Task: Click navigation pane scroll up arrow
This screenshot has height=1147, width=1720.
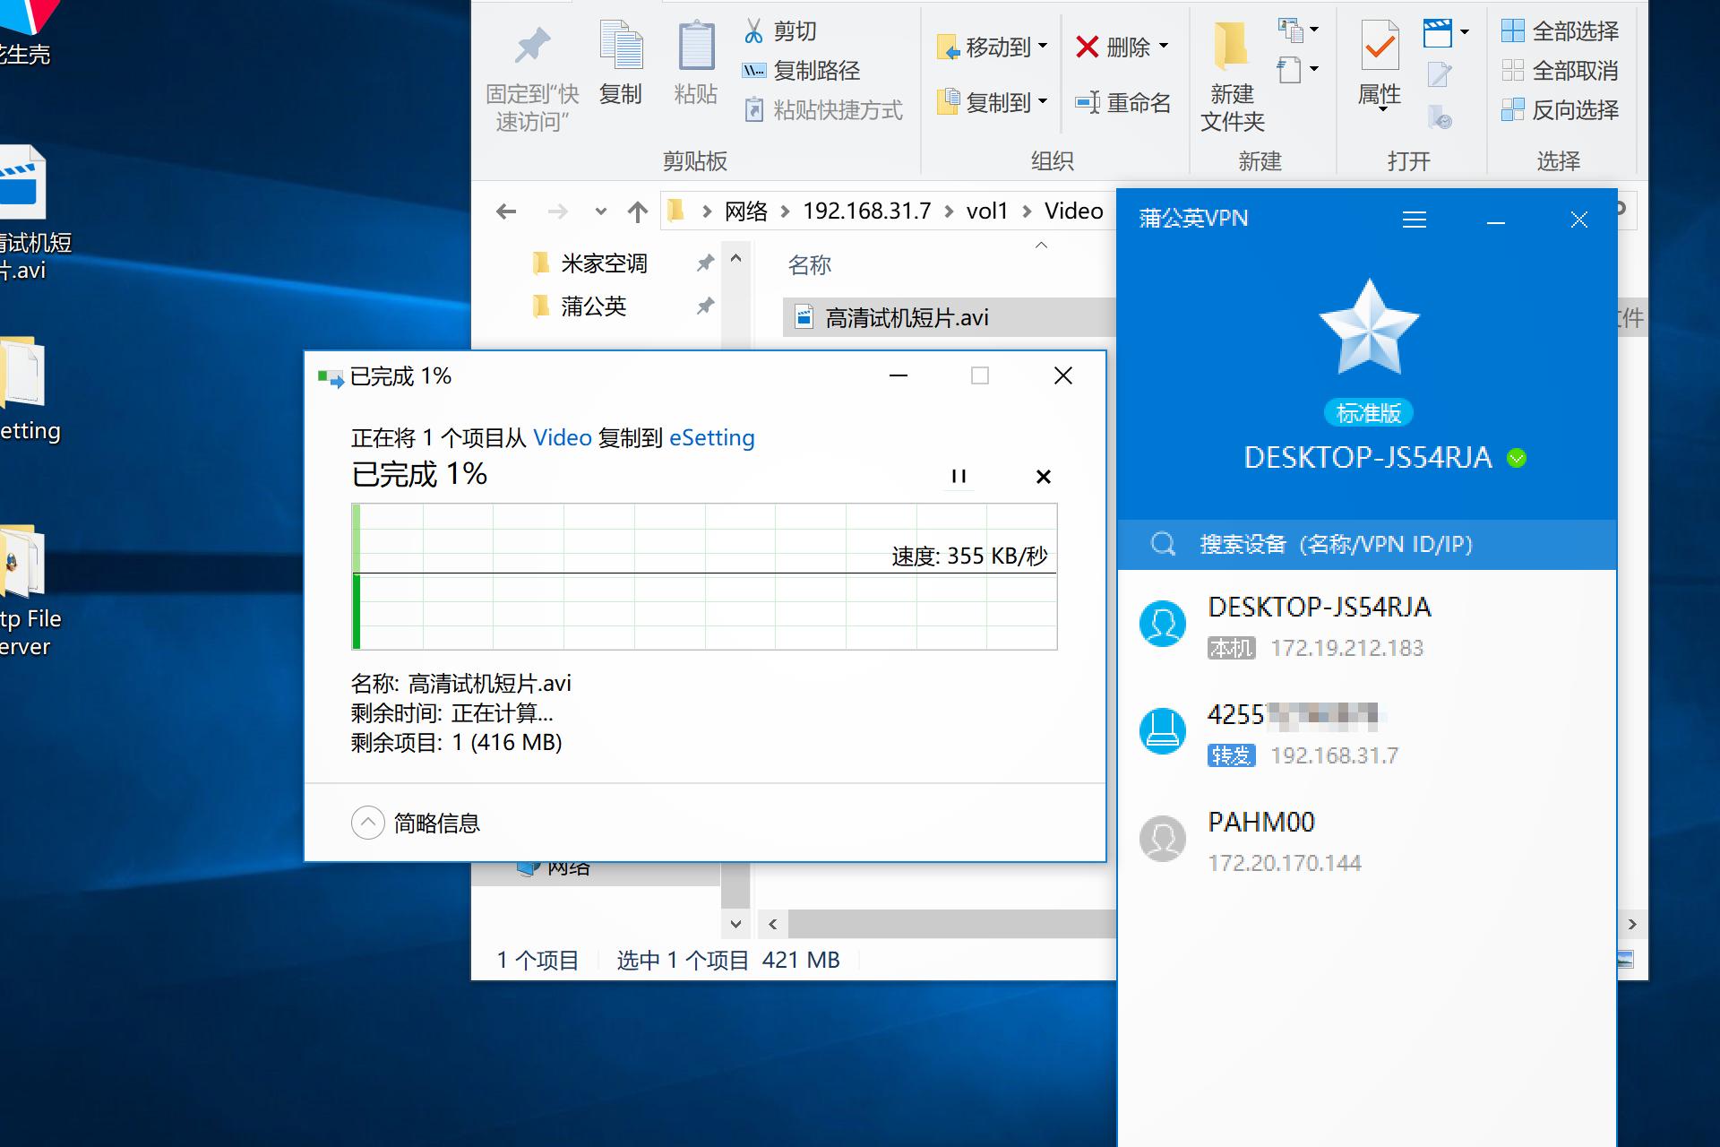Action: (735, 258)
